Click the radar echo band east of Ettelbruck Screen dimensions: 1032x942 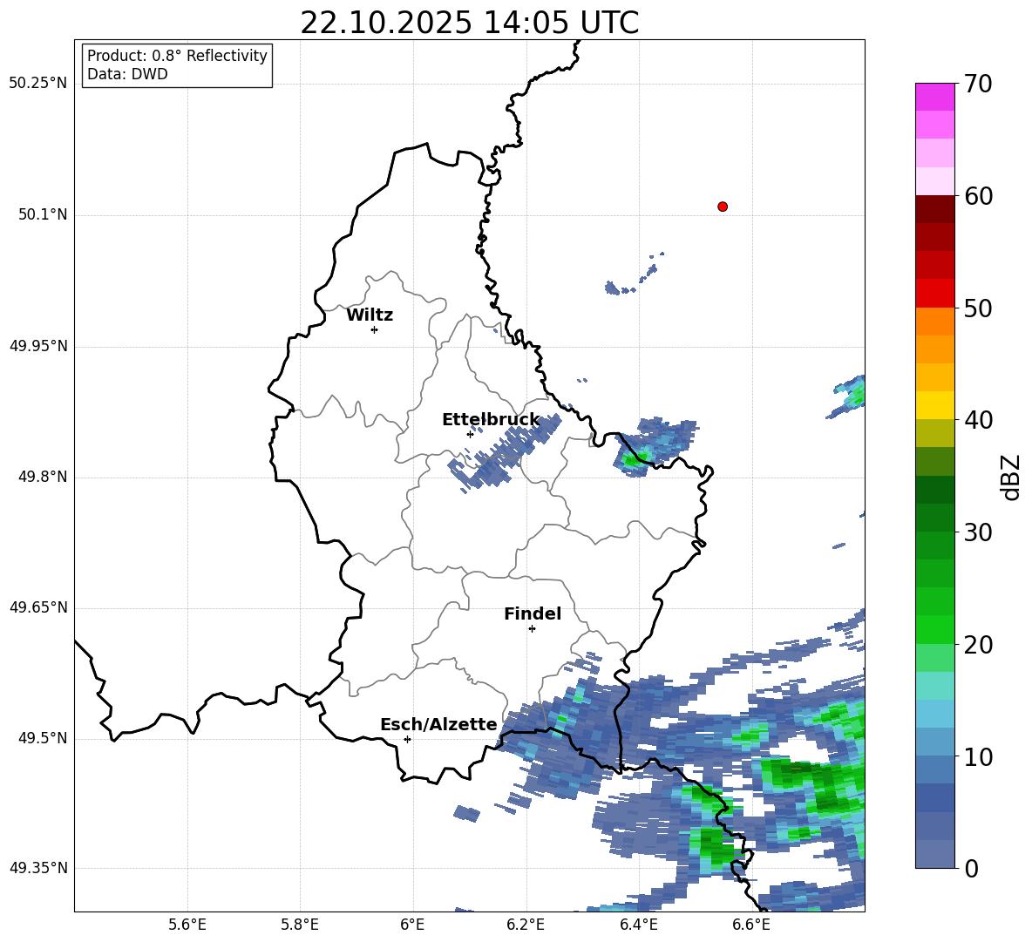(506, 452)
